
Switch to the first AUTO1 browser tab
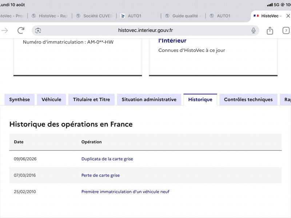pyautogui.click(x=139, y=16)
